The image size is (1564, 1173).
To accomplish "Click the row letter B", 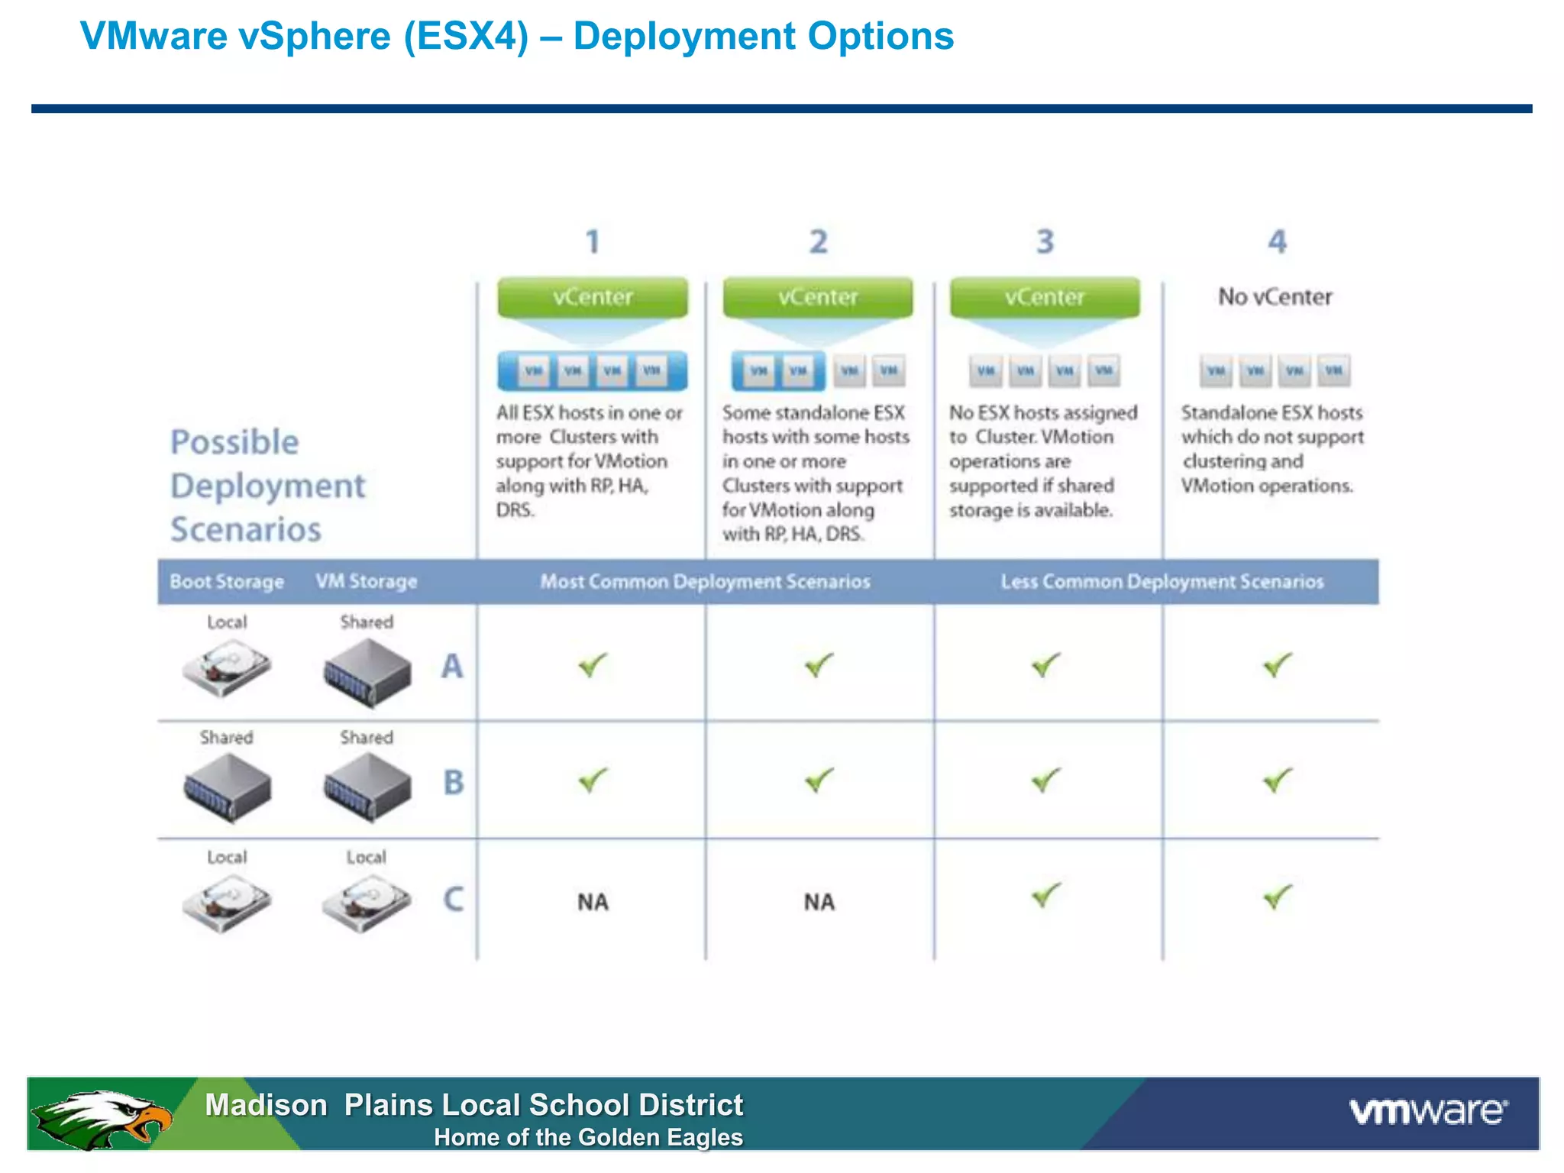I will [454, 782].
